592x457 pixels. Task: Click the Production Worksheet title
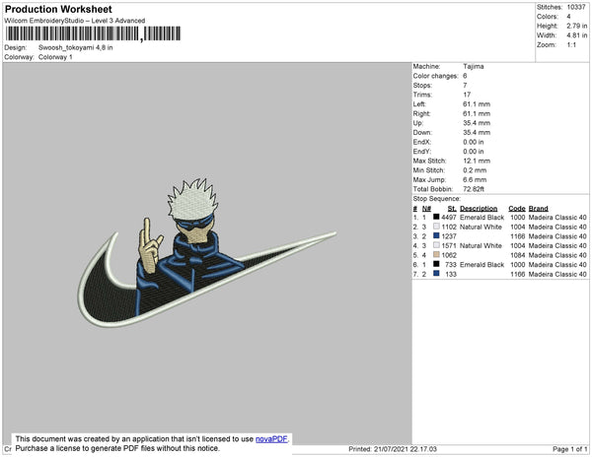coord(58,9)
